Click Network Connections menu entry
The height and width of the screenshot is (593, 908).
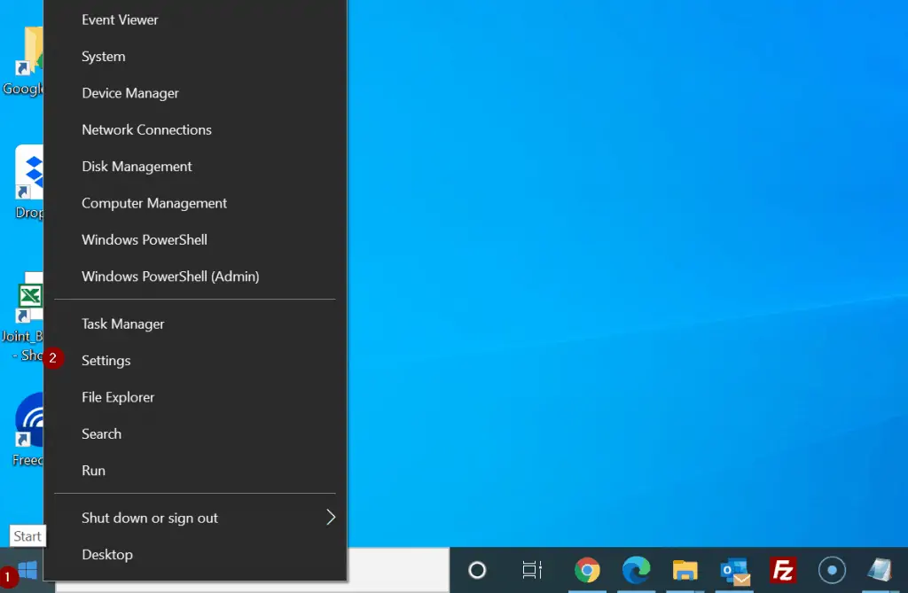146,130
